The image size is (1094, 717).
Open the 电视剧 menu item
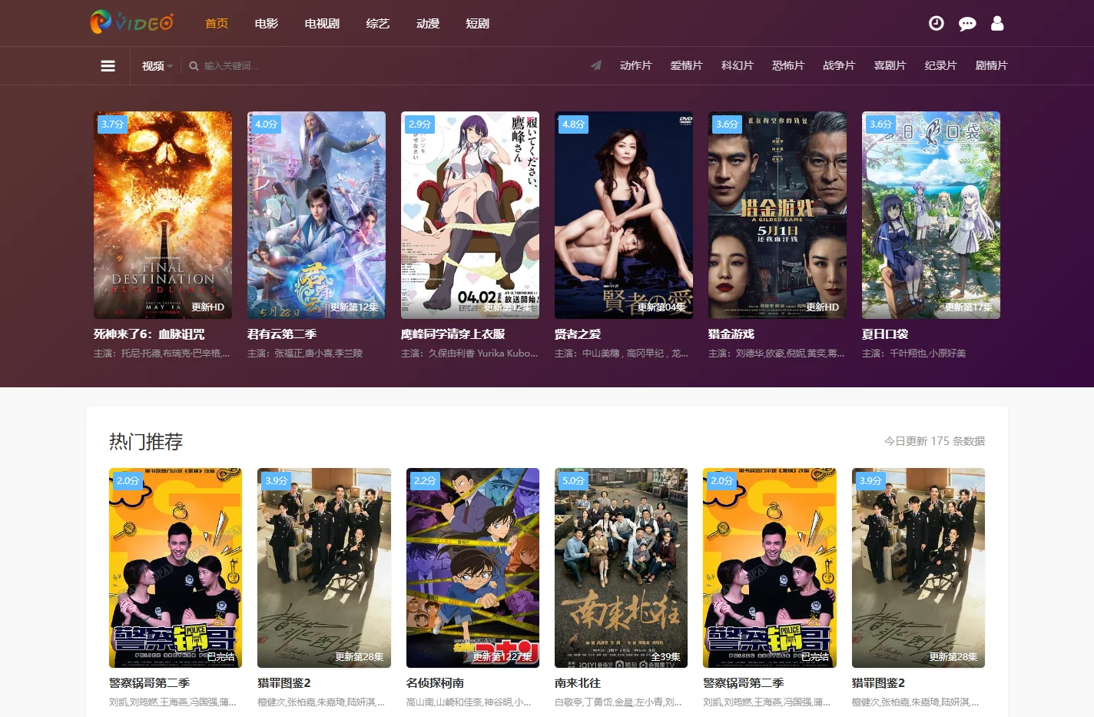click(x=322, y=24)
